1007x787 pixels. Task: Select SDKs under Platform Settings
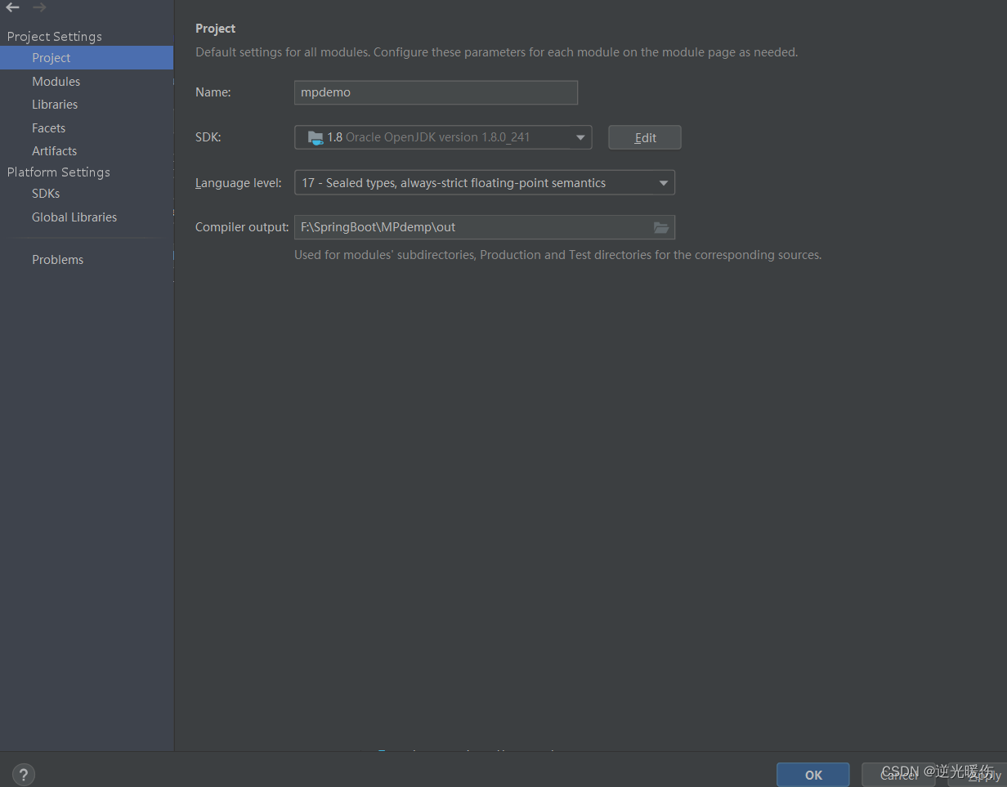45,193
